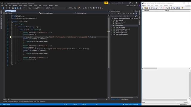Select Program.cs in Solution Explorer
The width and height of the screenshot is (191, 107).
point(120,26)
